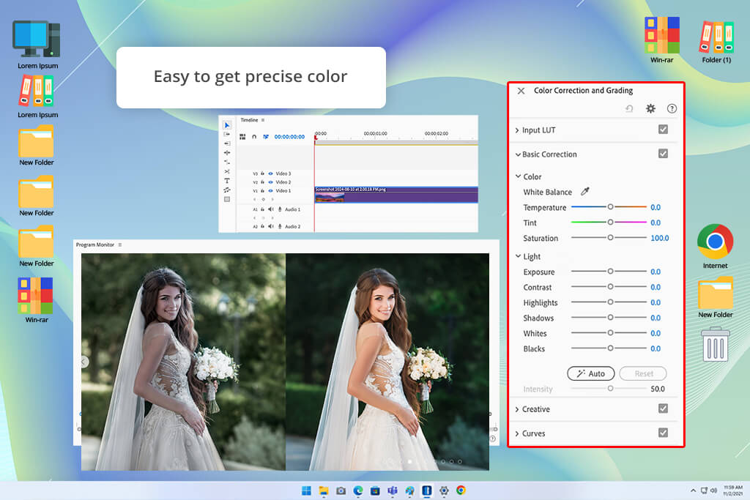
Task: Select the Screenshot png clip on Video 1
Action: click(396, 195)
